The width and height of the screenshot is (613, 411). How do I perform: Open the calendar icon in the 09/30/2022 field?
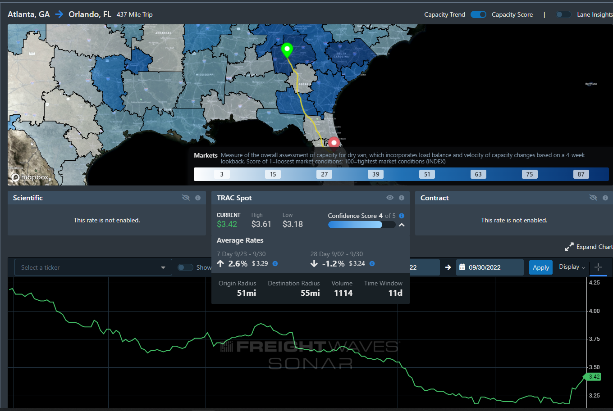point(462,267)
